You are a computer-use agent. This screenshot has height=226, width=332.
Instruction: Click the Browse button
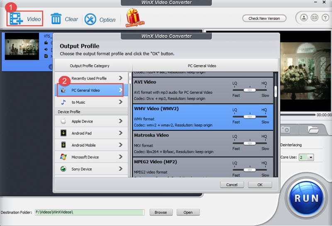pyautogui.click(x=161, y=212)
